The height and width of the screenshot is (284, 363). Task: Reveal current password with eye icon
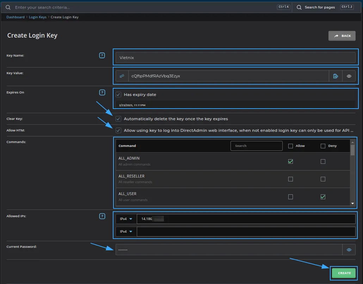point(349,250)
